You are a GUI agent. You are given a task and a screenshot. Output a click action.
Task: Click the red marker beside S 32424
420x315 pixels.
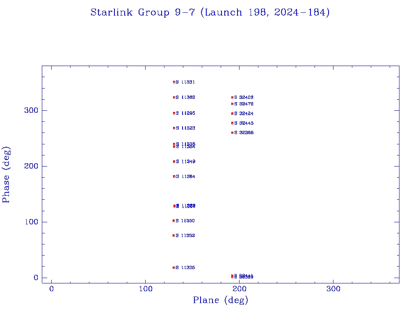[232, 114]
